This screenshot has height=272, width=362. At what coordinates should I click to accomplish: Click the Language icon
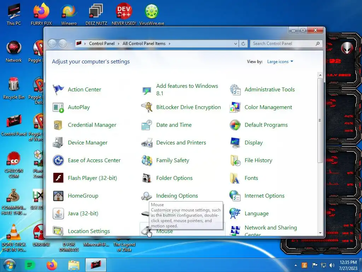[x=235, y=214]
